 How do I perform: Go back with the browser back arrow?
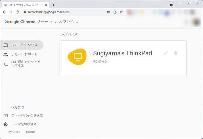[x=4, y=12]
